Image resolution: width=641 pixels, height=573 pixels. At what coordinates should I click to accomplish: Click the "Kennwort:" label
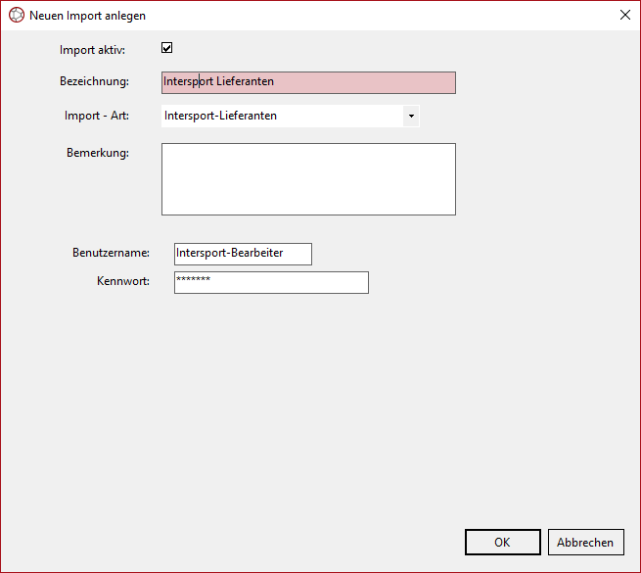[122, 282]
